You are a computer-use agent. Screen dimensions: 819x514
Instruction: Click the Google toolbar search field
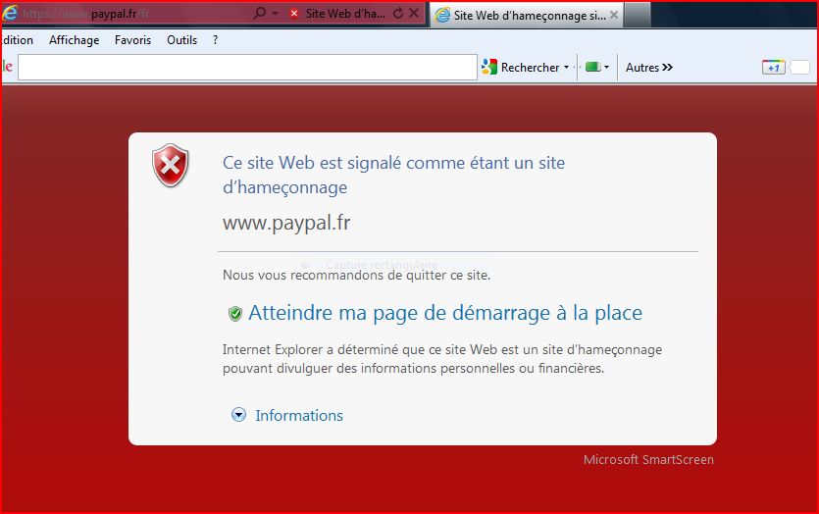click(247, 68)
